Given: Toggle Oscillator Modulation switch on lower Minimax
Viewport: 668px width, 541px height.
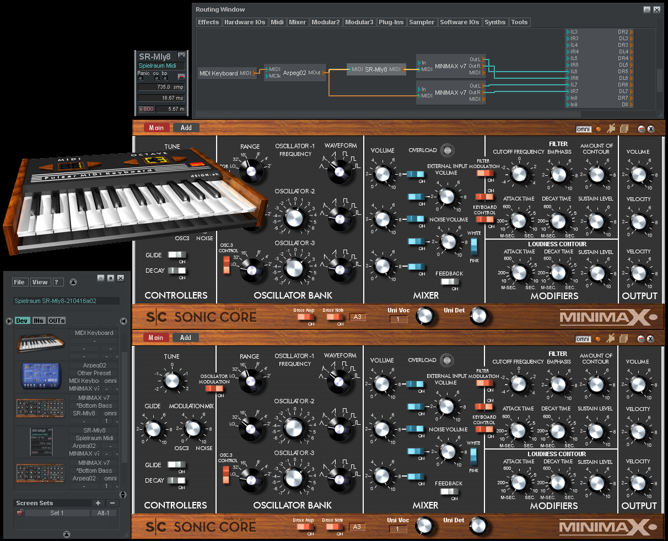Looking at the screenshot, I should pyautogui.click(x=214, y=388).
